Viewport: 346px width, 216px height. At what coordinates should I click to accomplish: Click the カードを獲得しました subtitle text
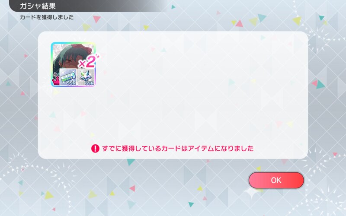[47, 17]
